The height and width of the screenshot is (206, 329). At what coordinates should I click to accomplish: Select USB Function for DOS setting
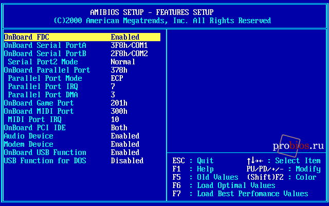pyautogui.click(x=45, y=161)
